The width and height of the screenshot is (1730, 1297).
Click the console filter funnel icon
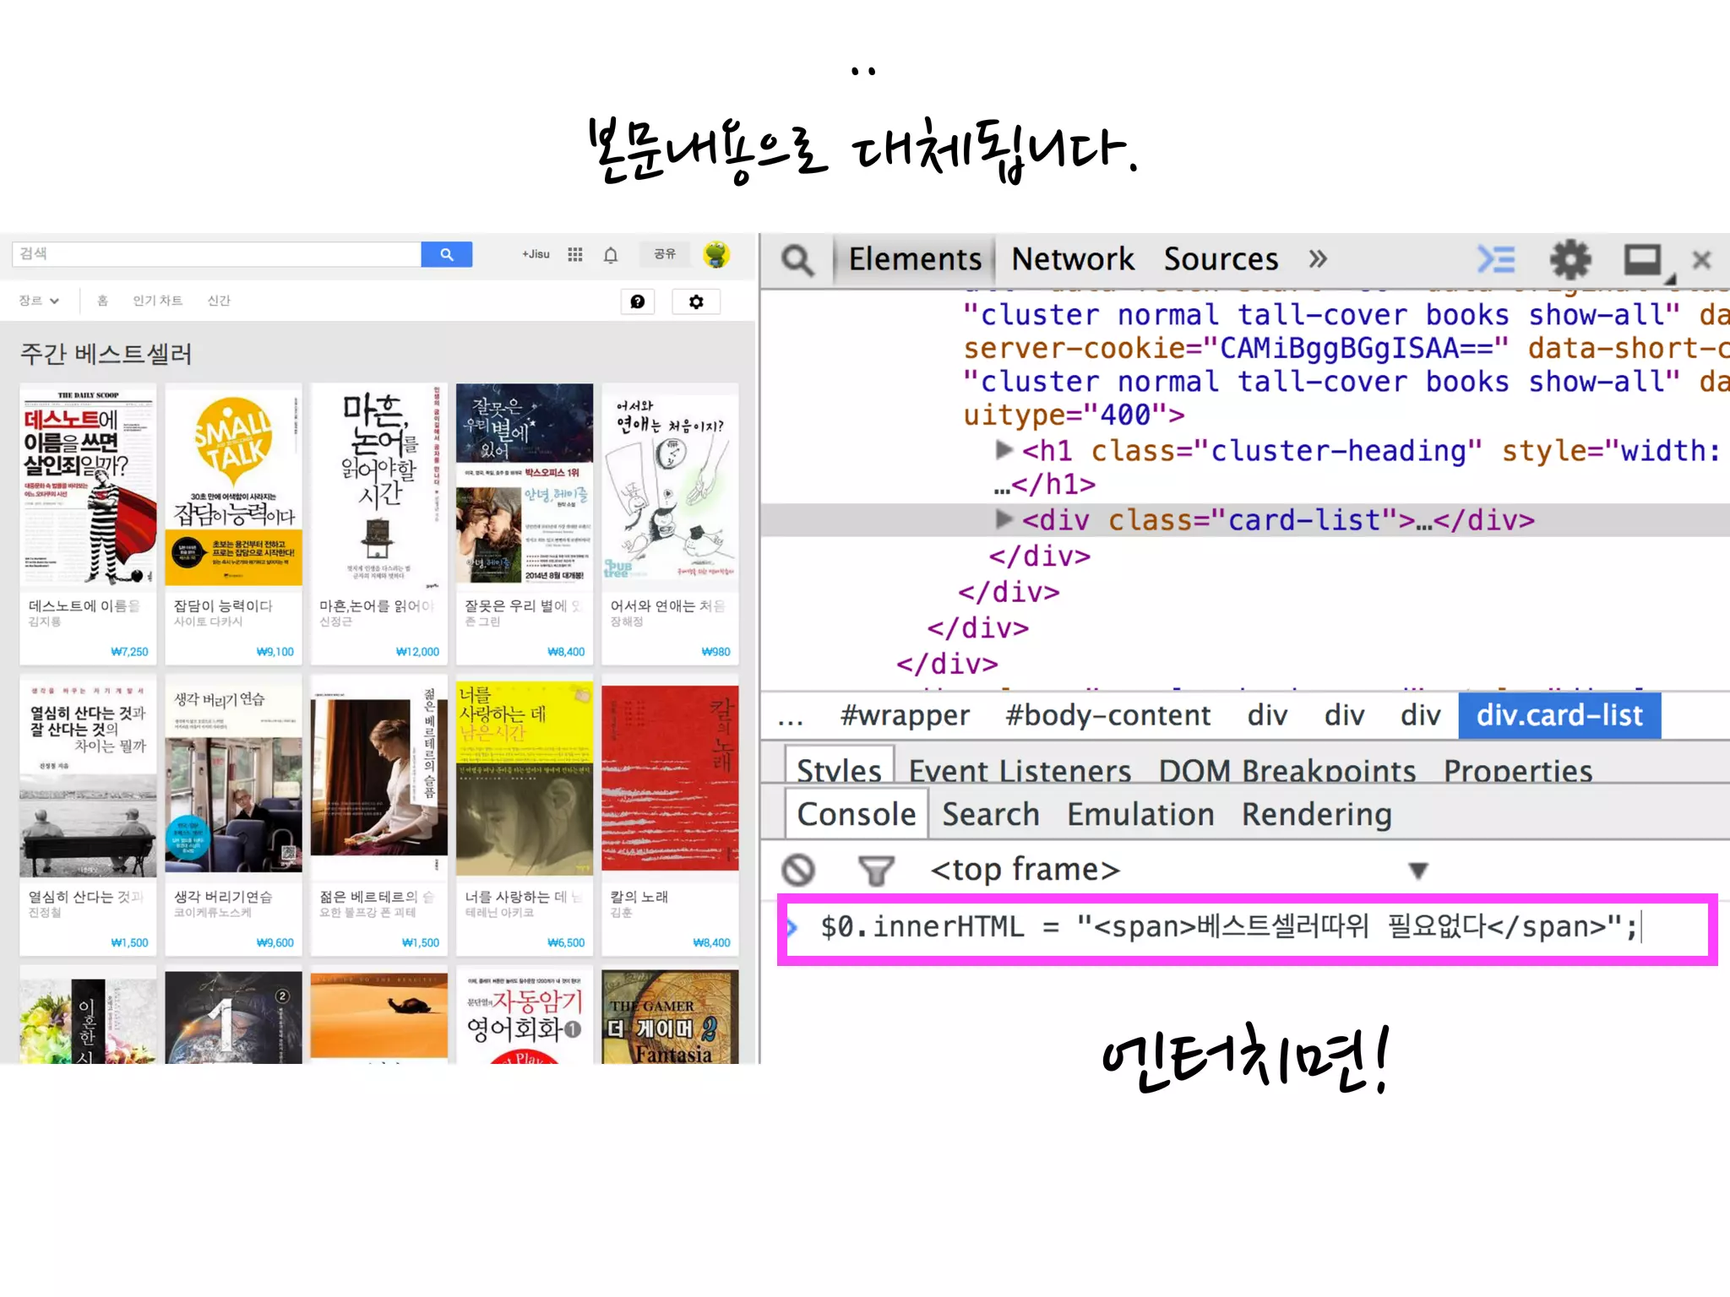(876, 870)
